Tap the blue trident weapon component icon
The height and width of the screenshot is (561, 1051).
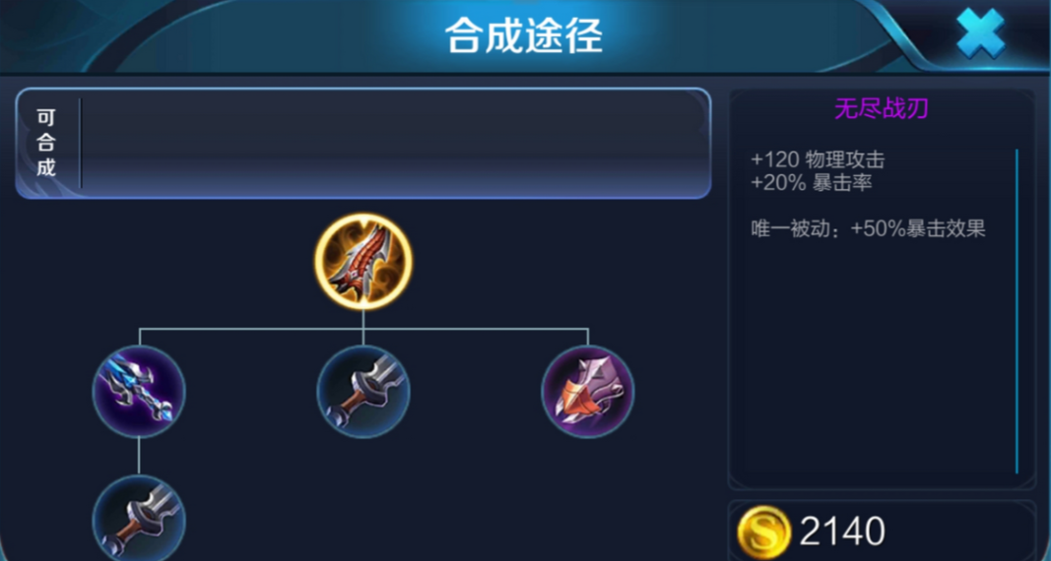point(139,392)
